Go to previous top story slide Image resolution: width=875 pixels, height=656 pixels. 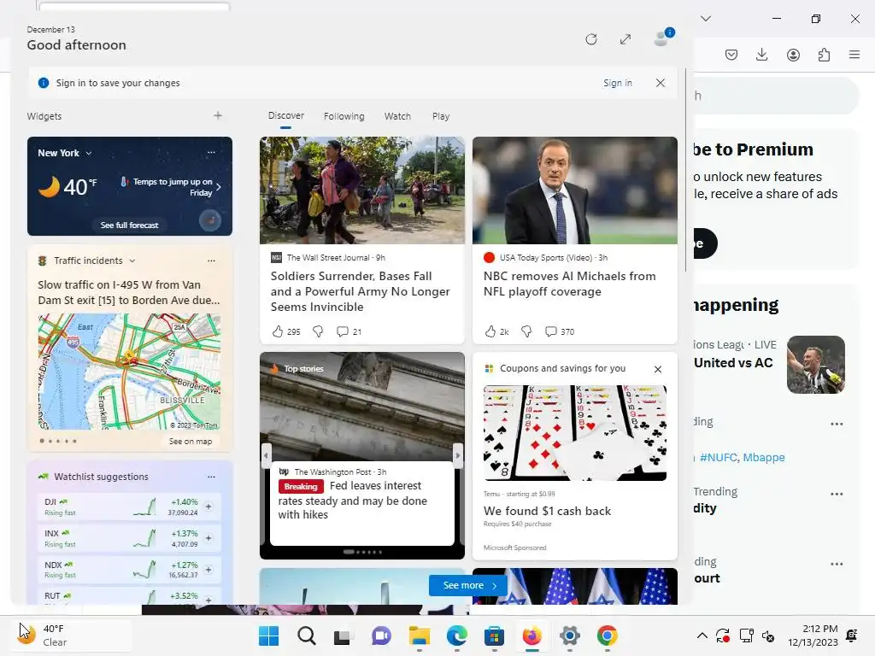267,455
